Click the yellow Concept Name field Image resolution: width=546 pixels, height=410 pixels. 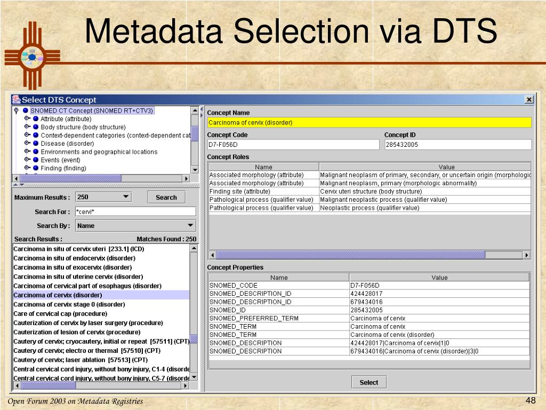pyautogui.click(x=369, y=123)
